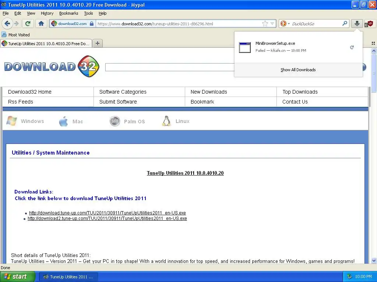
Task: Open Top Downloads page
Action: [x=300, y=92]
